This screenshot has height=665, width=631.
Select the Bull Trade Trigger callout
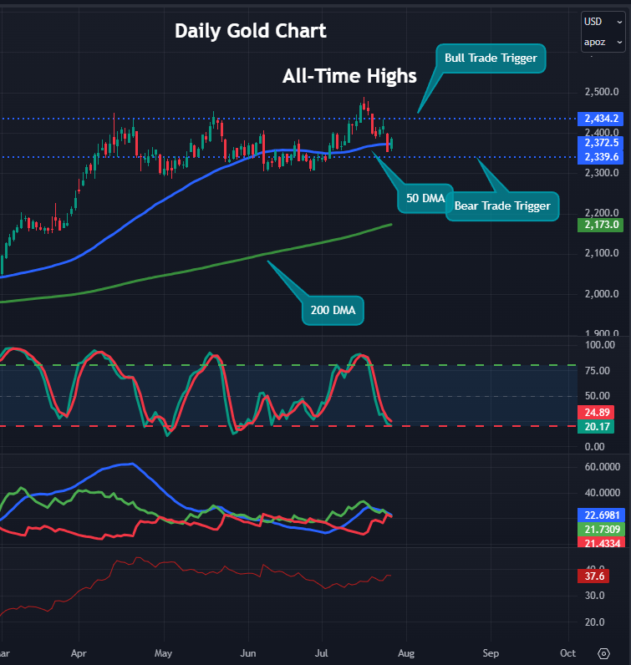click(x=491, y=58)
